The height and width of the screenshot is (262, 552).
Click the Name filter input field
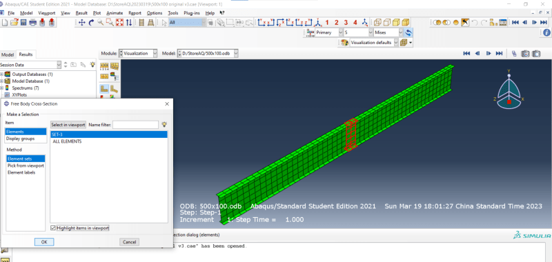(135, 125)
